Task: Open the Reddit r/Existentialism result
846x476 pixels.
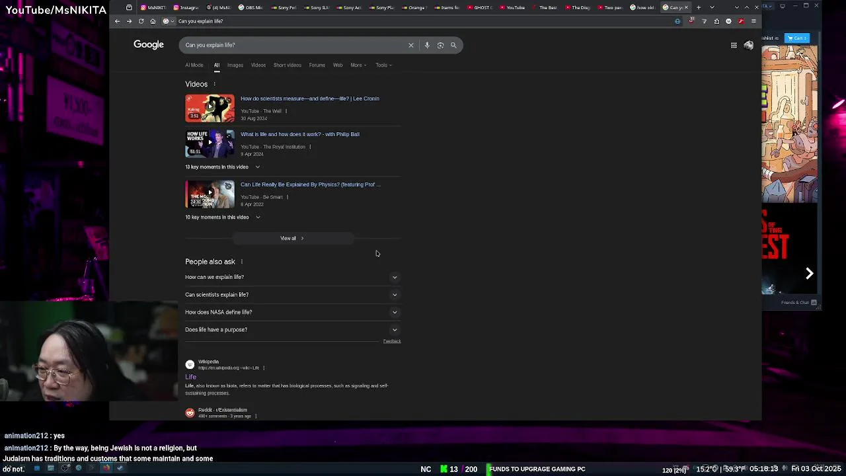Action: pyautogui.click(x=223, y=410)
